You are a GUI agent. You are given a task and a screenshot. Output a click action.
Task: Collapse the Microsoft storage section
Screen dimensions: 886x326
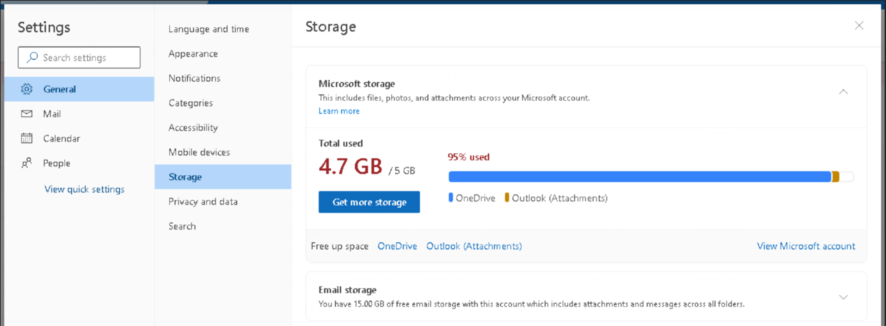click(x=843, y=92)
